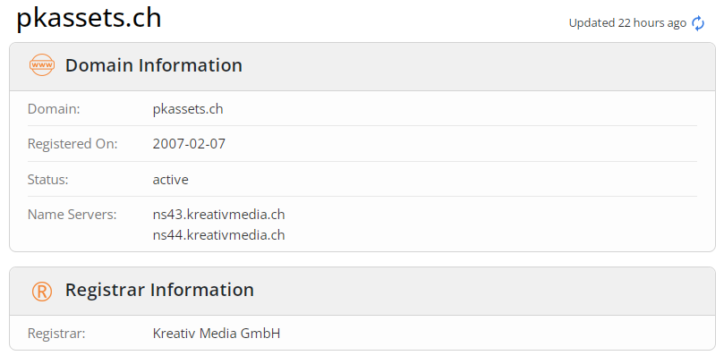Image resolution: width=724 pixels, height=364 pixels.
Task: Click the registration date 2007-02-07
Action: tap(189, 144)
